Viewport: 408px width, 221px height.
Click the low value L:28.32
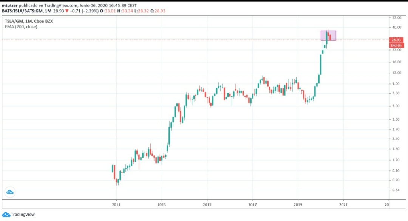(x=141, y=11)
